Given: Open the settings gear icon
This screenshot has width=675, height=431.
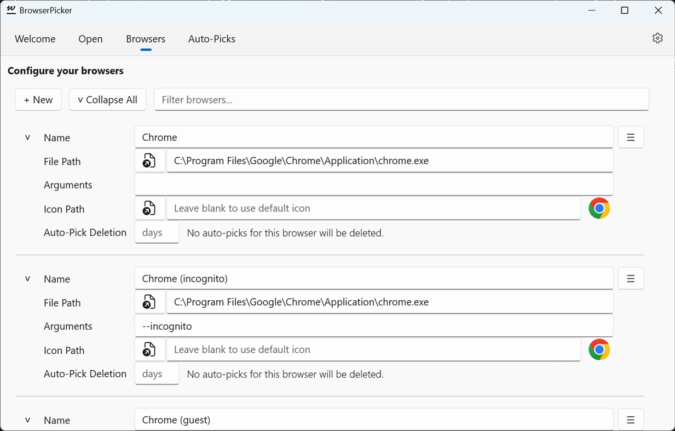Looking at the screenshot, I should click(657, 38).
